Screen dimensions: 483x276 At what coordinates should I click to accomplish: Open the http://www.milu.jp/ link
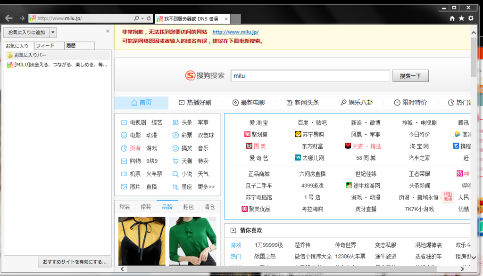point(235,32)
